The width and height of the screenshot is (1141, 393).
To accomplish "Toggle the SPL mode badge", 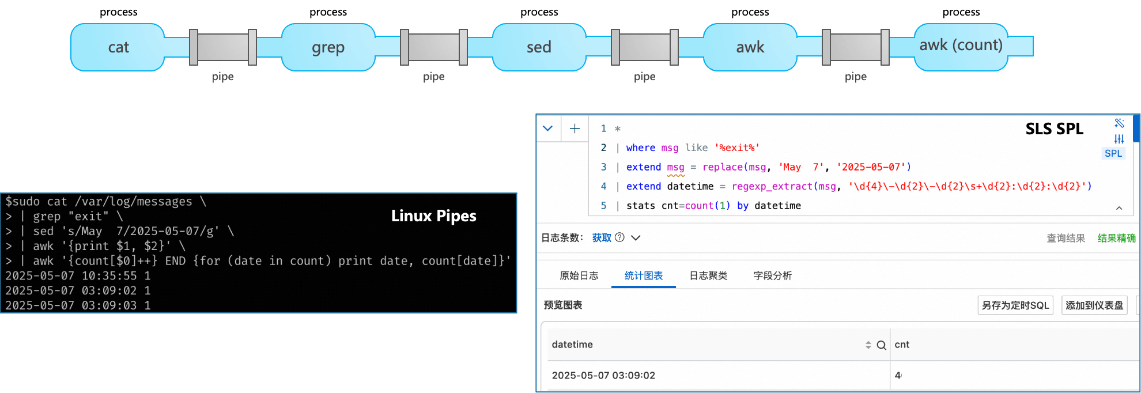I will pos(1113,153).
